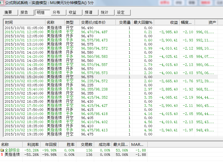Click the red S icon beside 美指连续
This screenshot has width=223, height=162.
[2, 155]
